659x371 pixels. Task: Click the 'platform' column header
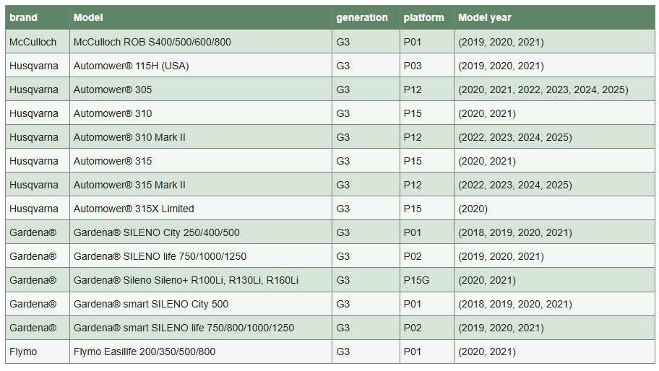pyautogui.click(x=426, y=17)
